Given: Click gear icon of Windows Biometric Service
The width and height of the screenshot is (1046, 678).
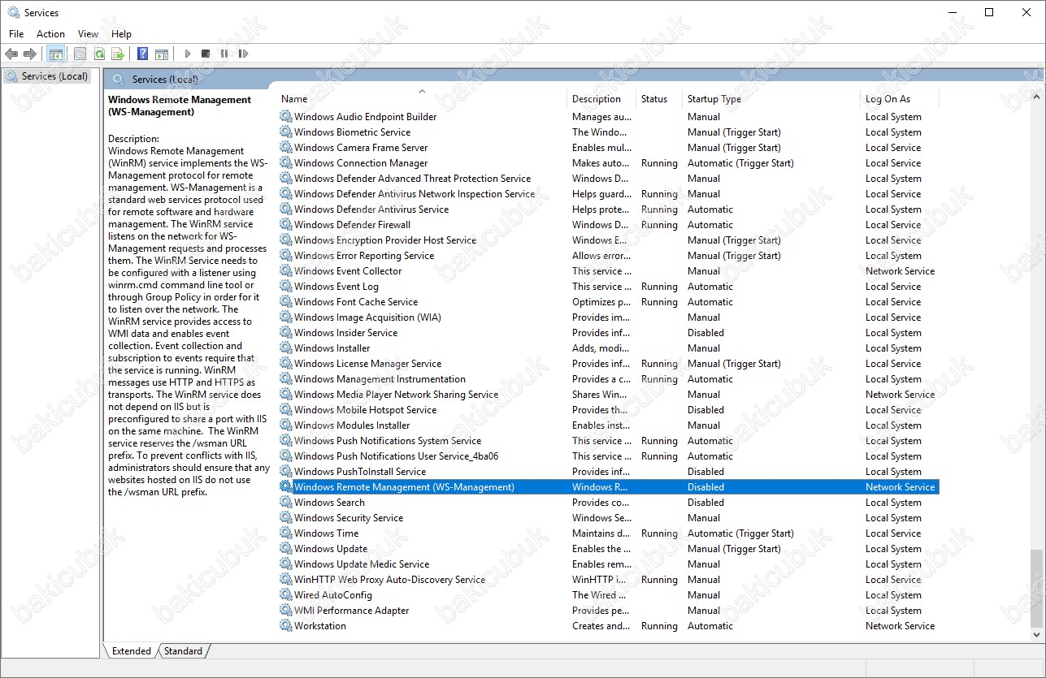Looking at the screenshot, I should (x=285, y=132).
